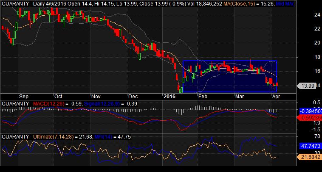Select the Signal(12,26,9) = -0.39 label
The width and height of the screenshot is (322, 172).
(110, 104)
